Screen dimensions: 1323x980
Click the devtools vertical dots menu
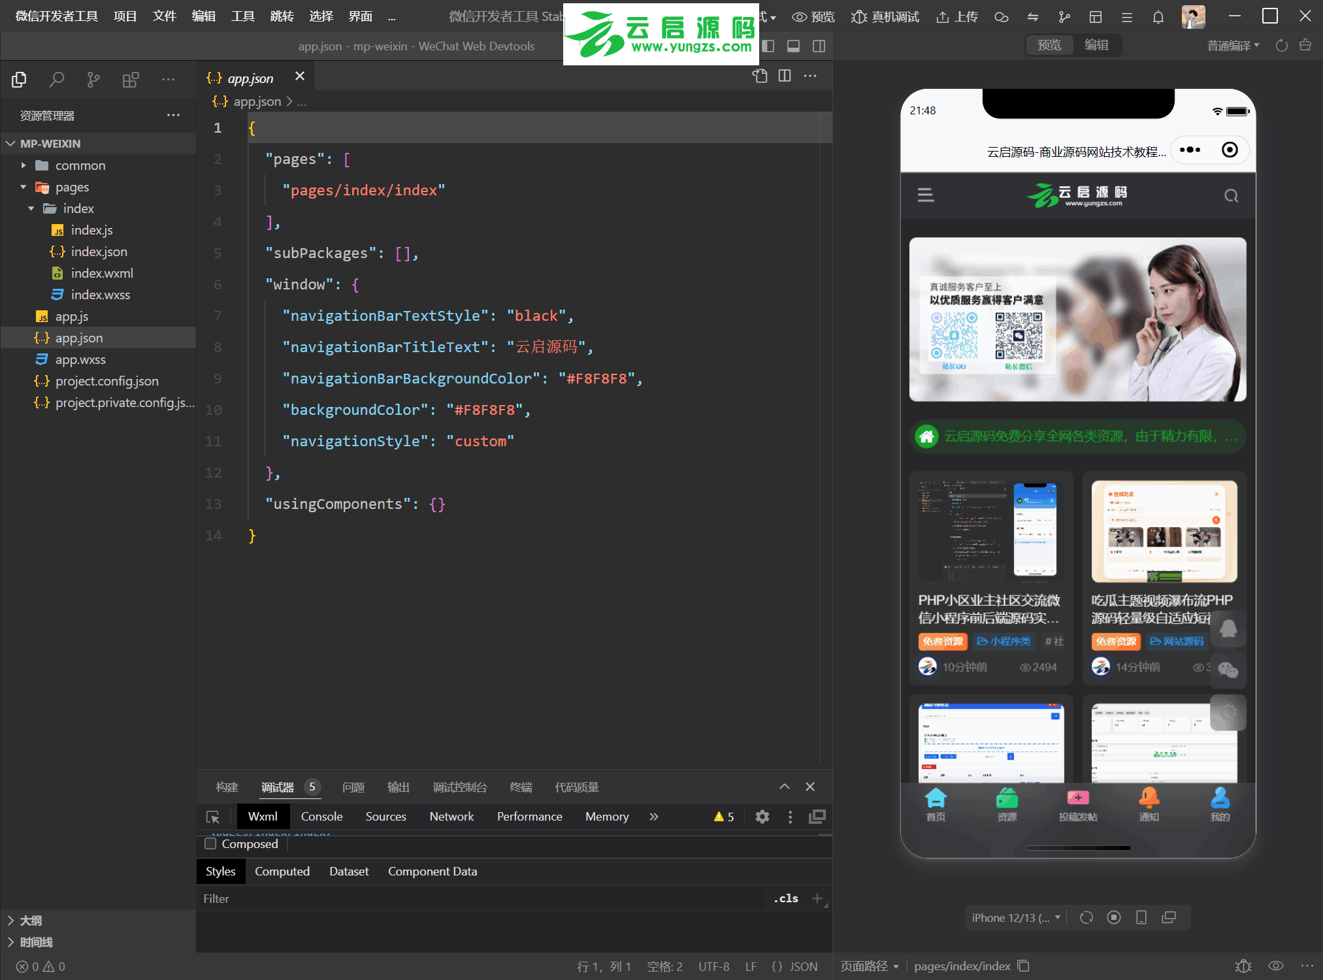click(x=790, y=817)
